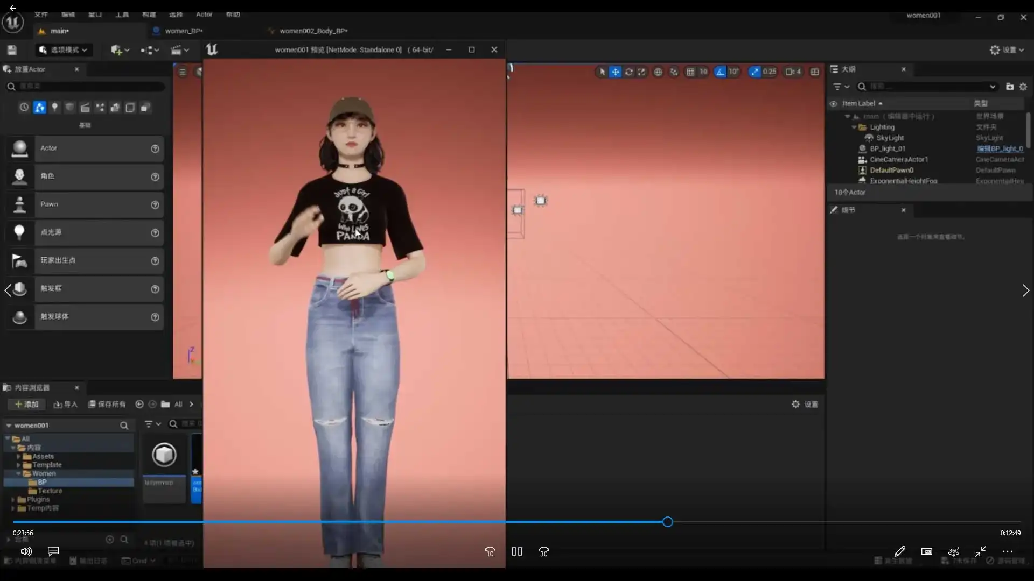The width and height of the screenshot is (1034, 581).
Task: Select the rotate transform tool in viewport
Action: (628, 72)
